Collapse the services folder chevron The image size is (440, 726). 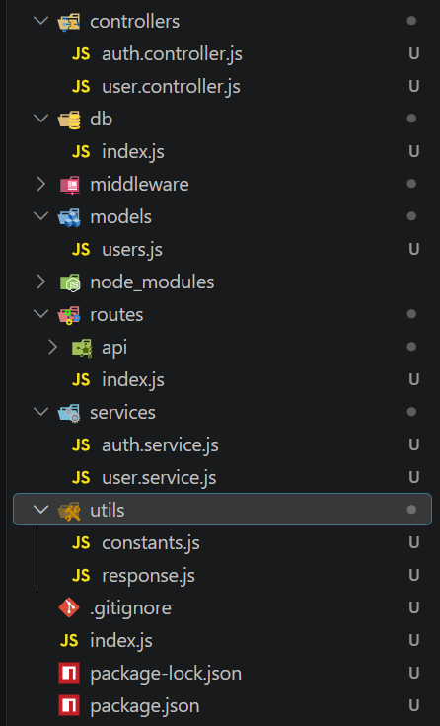coord(41,411)
